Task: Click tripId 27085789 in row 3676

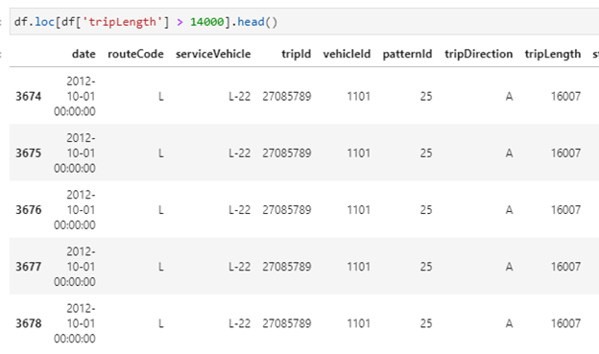Action: coord(287,210)
